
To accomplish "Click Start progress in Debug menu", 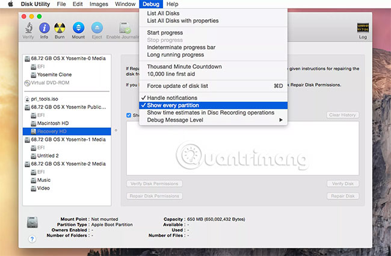I will click(213, 33).
